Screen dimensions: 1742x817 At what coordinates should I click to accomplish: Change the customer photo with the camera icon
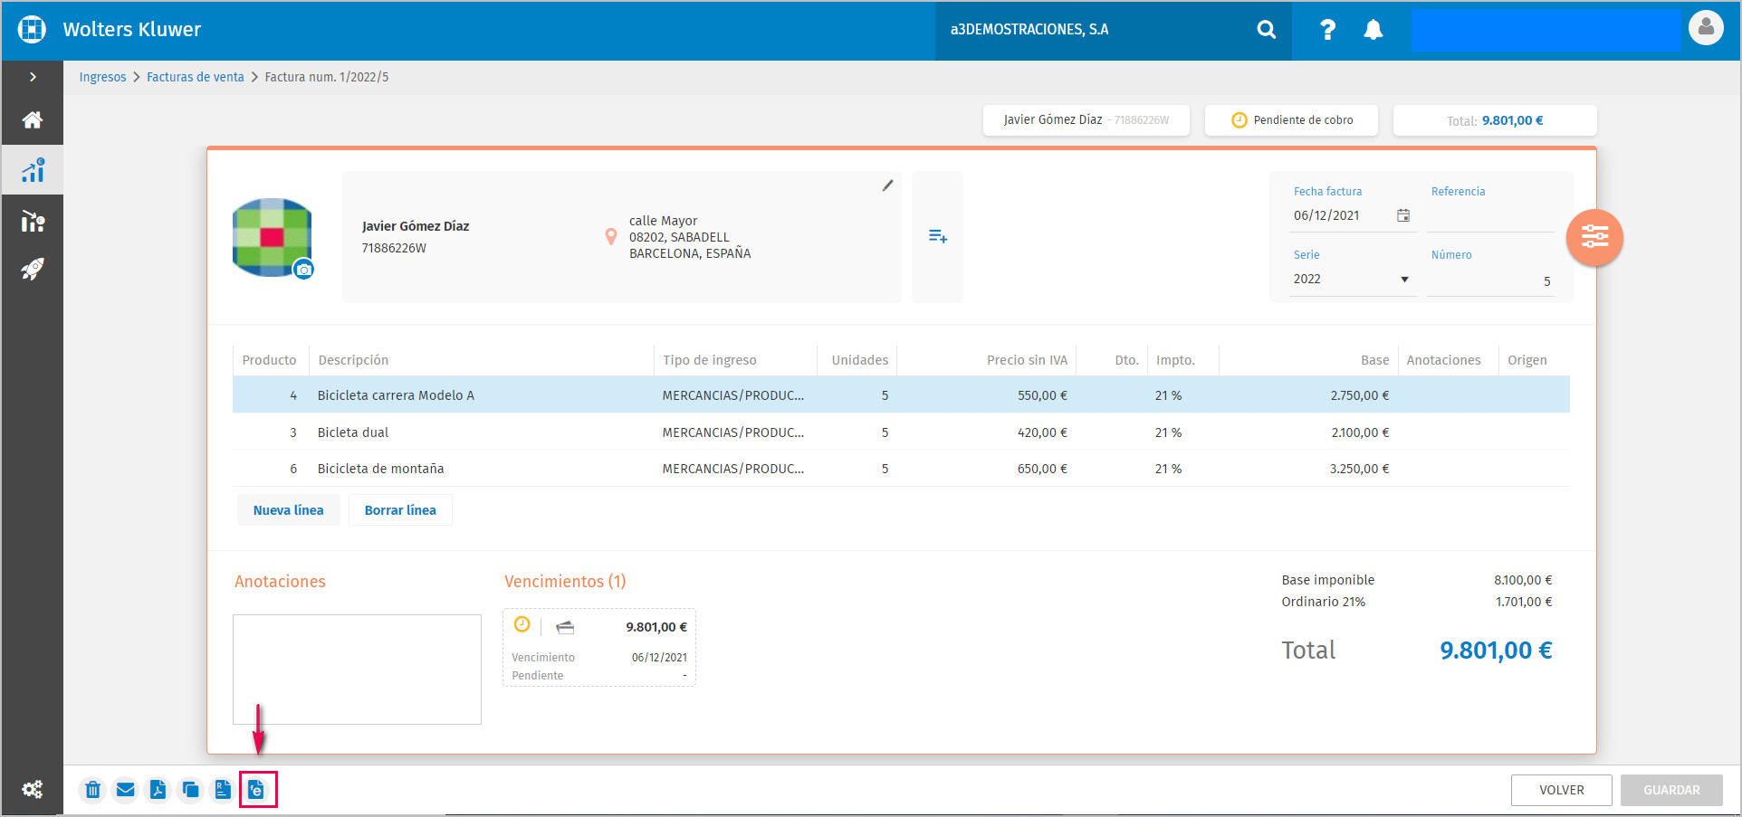coord(304,270)
